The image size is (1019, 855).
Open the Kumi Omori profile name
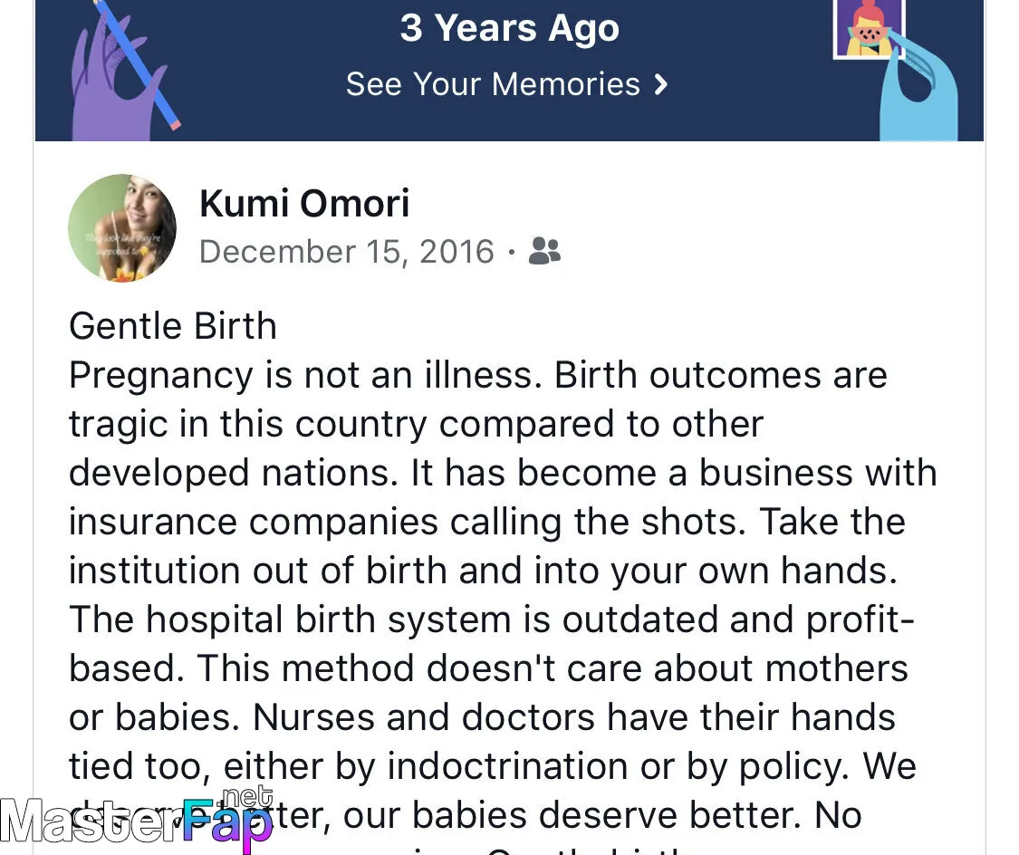click(304, 204)
